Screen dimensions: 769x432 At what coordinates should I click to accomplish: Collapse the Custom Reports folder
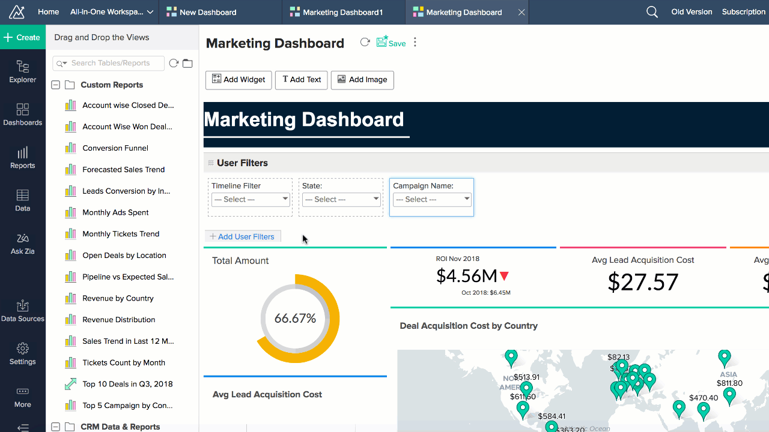55,85
